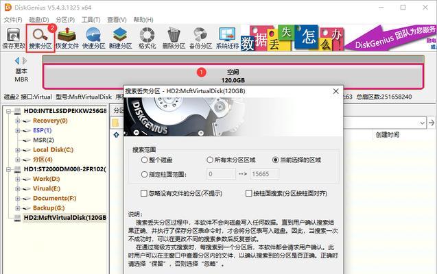Click the end cylinder field showing 15665
The height and width of the screenshot is (274, 437).
click(264, 174)
